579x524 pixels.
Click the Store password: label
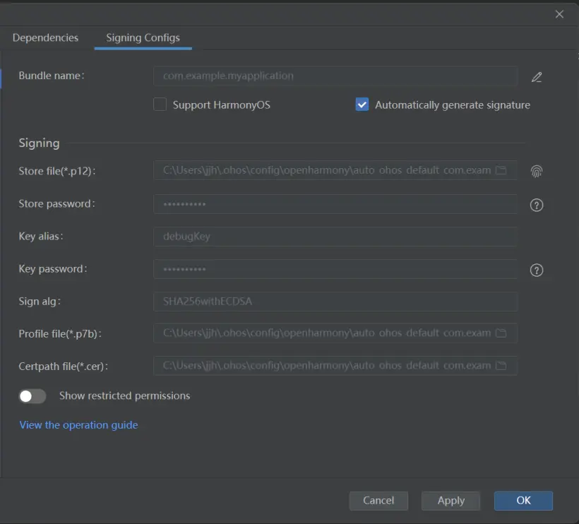[x=56, y=204]
